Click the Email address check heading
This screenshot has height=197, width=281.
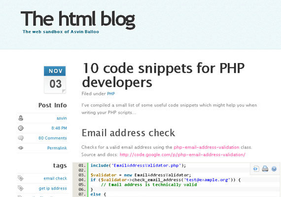[x=128, y=133]
